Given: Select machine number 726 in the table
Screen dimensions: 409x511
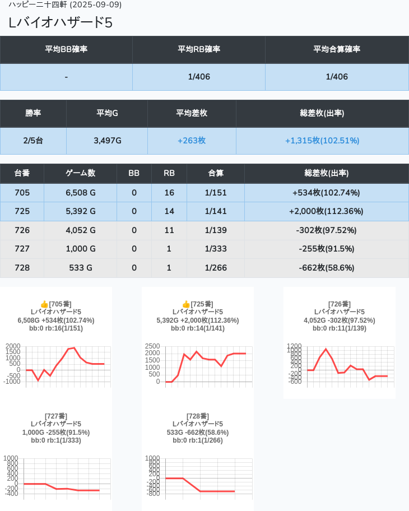Looking at the screenshot, I should pos(22,230).
